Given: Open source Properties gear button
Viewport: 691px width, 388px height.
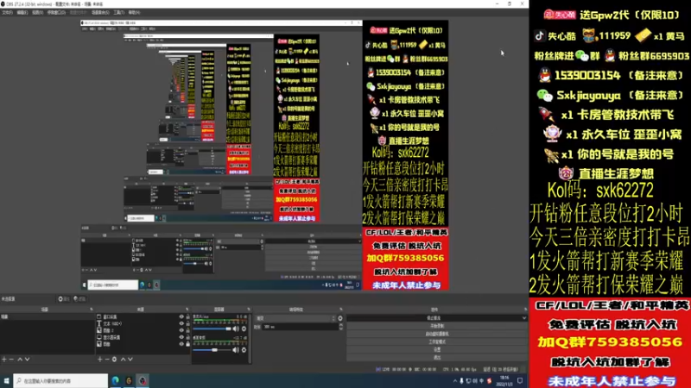Looking at the screenshot, I should coord(64,299).
